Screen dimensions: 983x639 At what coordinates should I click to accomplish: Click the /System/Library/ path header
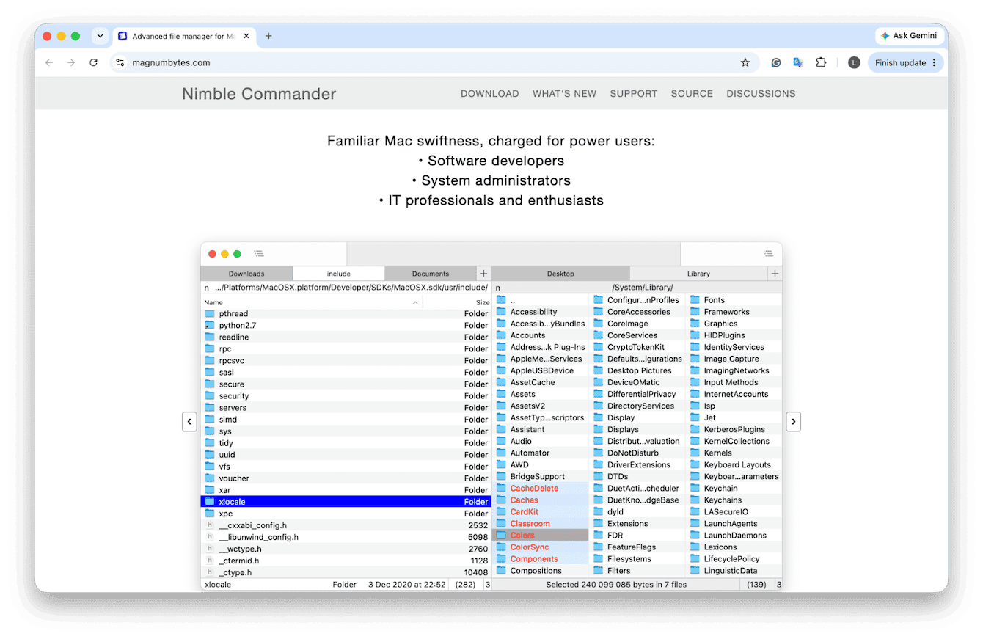point(642,288)
